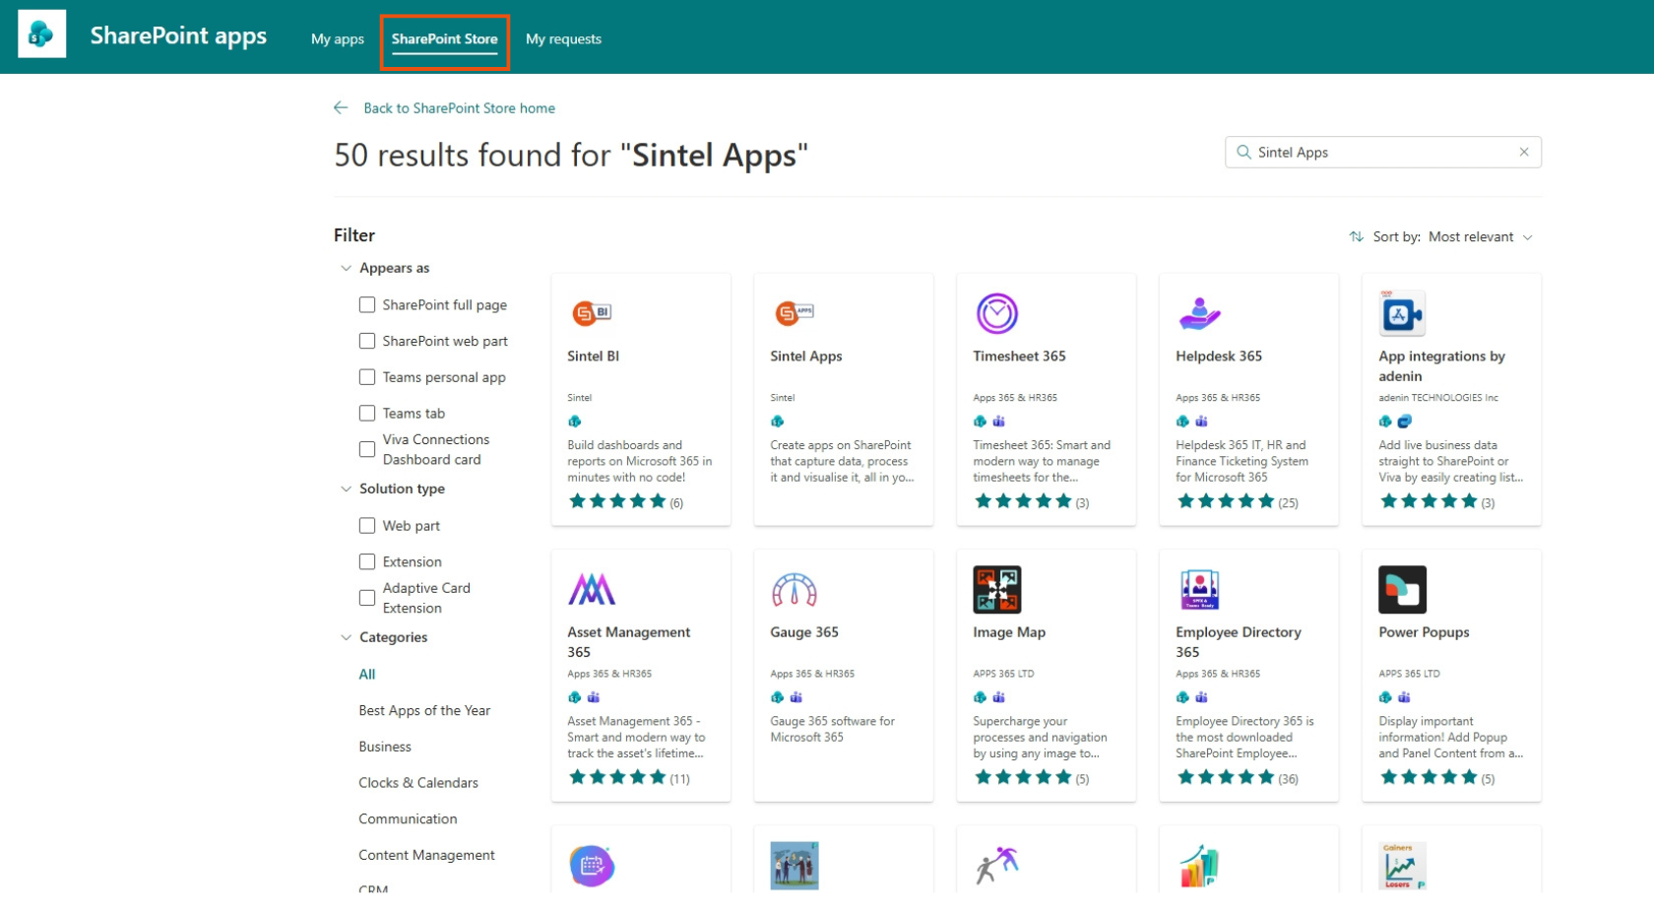The image size is (1654, 914).
Task: Collapse the Solution type filter section
Action: point(346,489)
